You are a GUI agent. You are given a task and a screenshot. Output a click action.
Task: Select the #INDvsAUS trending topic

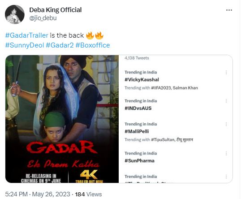click(x=138, y=108)
